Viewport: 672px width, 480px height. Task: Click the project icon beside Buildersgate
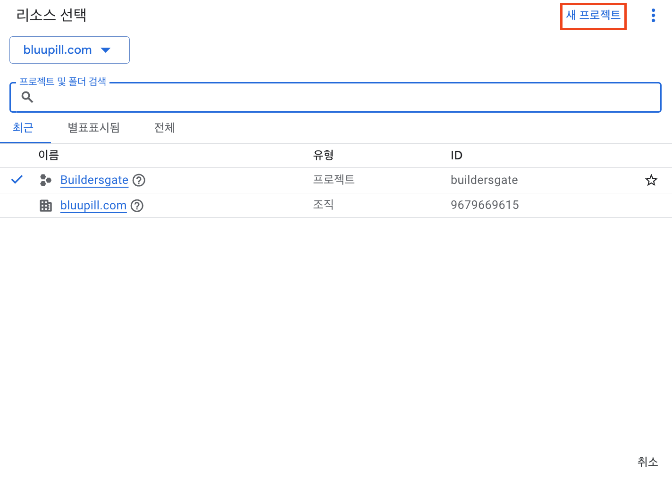click(x=45, y=180)
